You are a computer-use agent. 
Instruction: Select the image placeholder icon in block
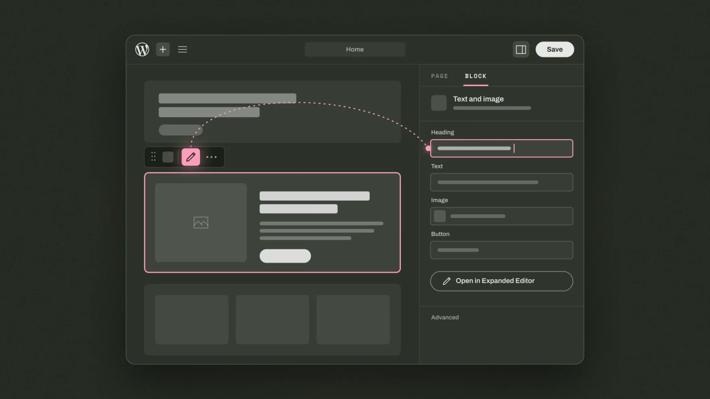click(201, 223)
